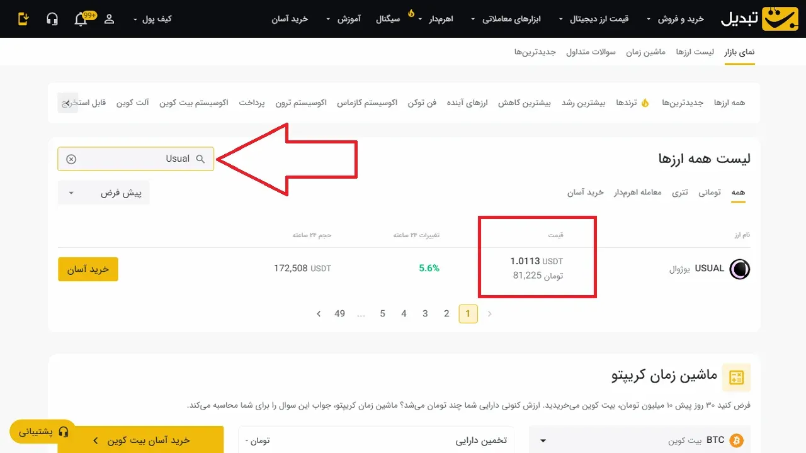Open the سیگنال menu item
806x453 pixels.
[387, 19]
